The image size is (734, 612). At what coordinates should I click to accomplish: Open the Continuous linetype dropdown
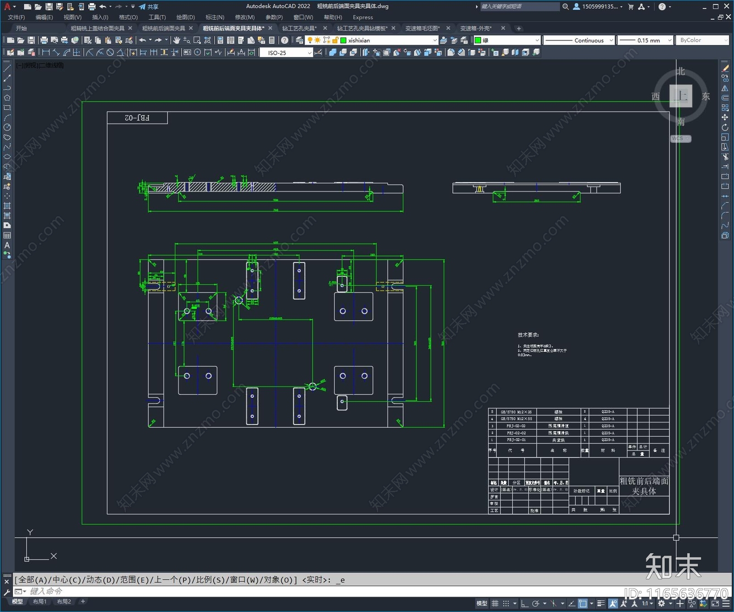[579, 40]
